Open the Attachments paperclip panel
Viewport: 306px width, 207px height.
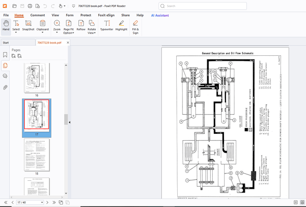pos(5,87)
